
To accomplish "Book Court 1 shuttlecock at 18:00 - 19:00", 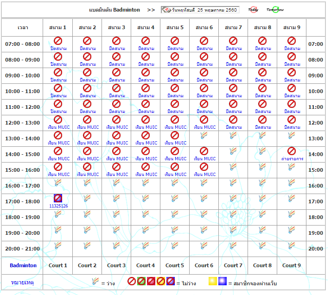I will 58,214.
